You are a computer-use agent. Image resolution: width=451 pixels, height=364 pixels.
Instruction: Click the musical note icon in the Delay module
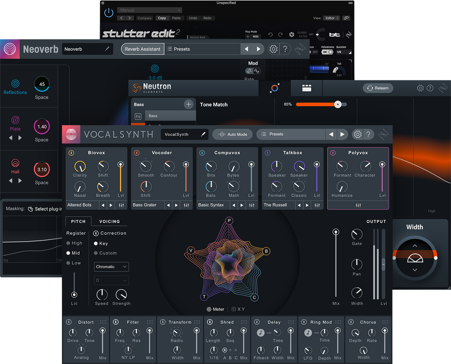click(x=260, y=332)
